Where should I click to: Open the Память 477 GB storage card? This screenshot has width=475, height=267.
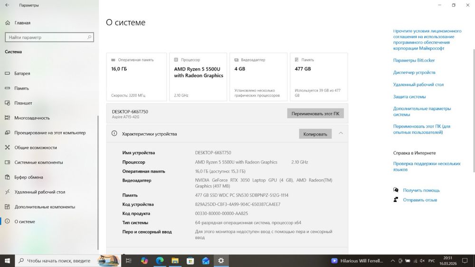click(x=319, y=77)
